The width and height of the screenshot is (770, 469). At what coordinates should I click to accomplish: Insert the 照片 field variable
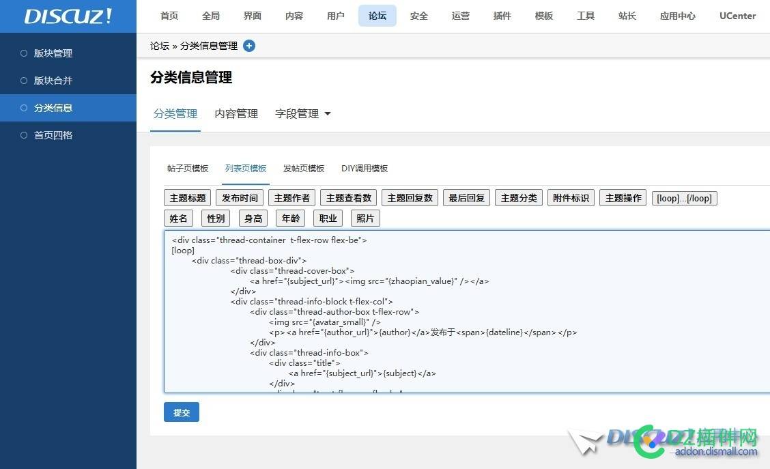(x=365, y=218)
